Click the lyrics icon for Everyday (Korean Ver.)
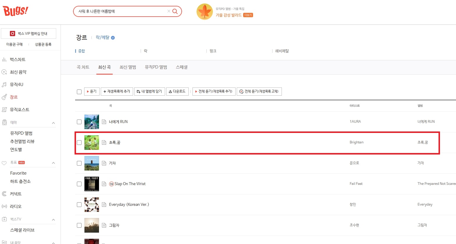Viewport: 456px width, 244px height. click(104, 205)
